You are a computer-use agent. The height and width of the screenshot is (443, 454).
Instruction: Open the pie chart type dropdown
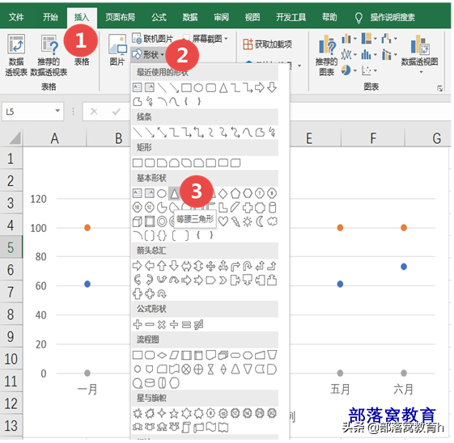[x=349, y=70]
